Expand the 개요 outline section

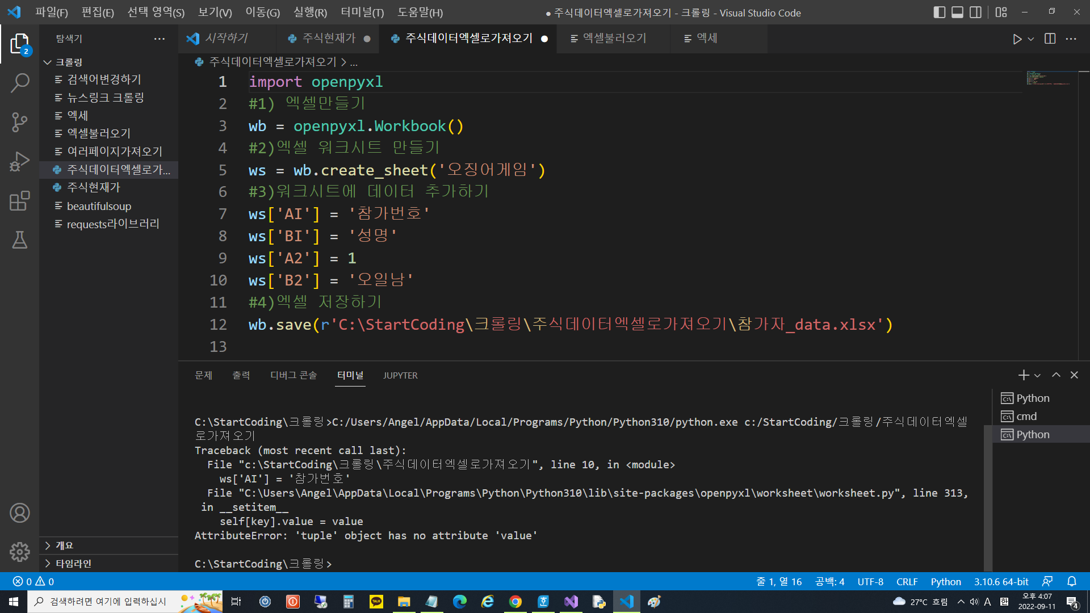tap(108, 545)
